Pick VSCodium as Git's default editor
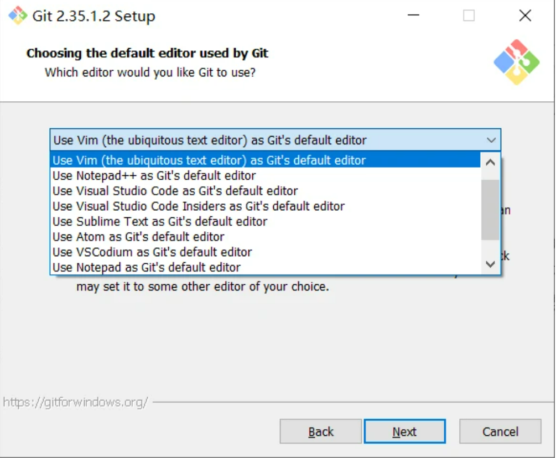This screenshot has height=458, width=556. click(152, 252)
